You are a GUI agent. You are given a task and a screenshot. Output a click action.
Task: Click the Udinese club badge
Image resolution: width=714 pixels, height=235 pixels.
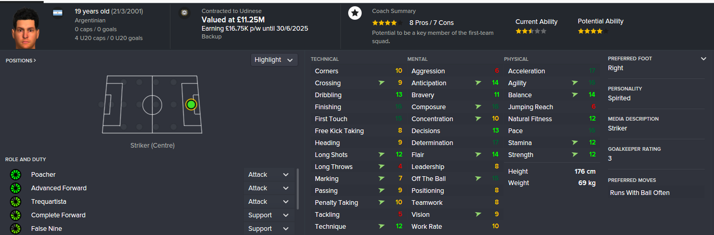tap(184, 14)
